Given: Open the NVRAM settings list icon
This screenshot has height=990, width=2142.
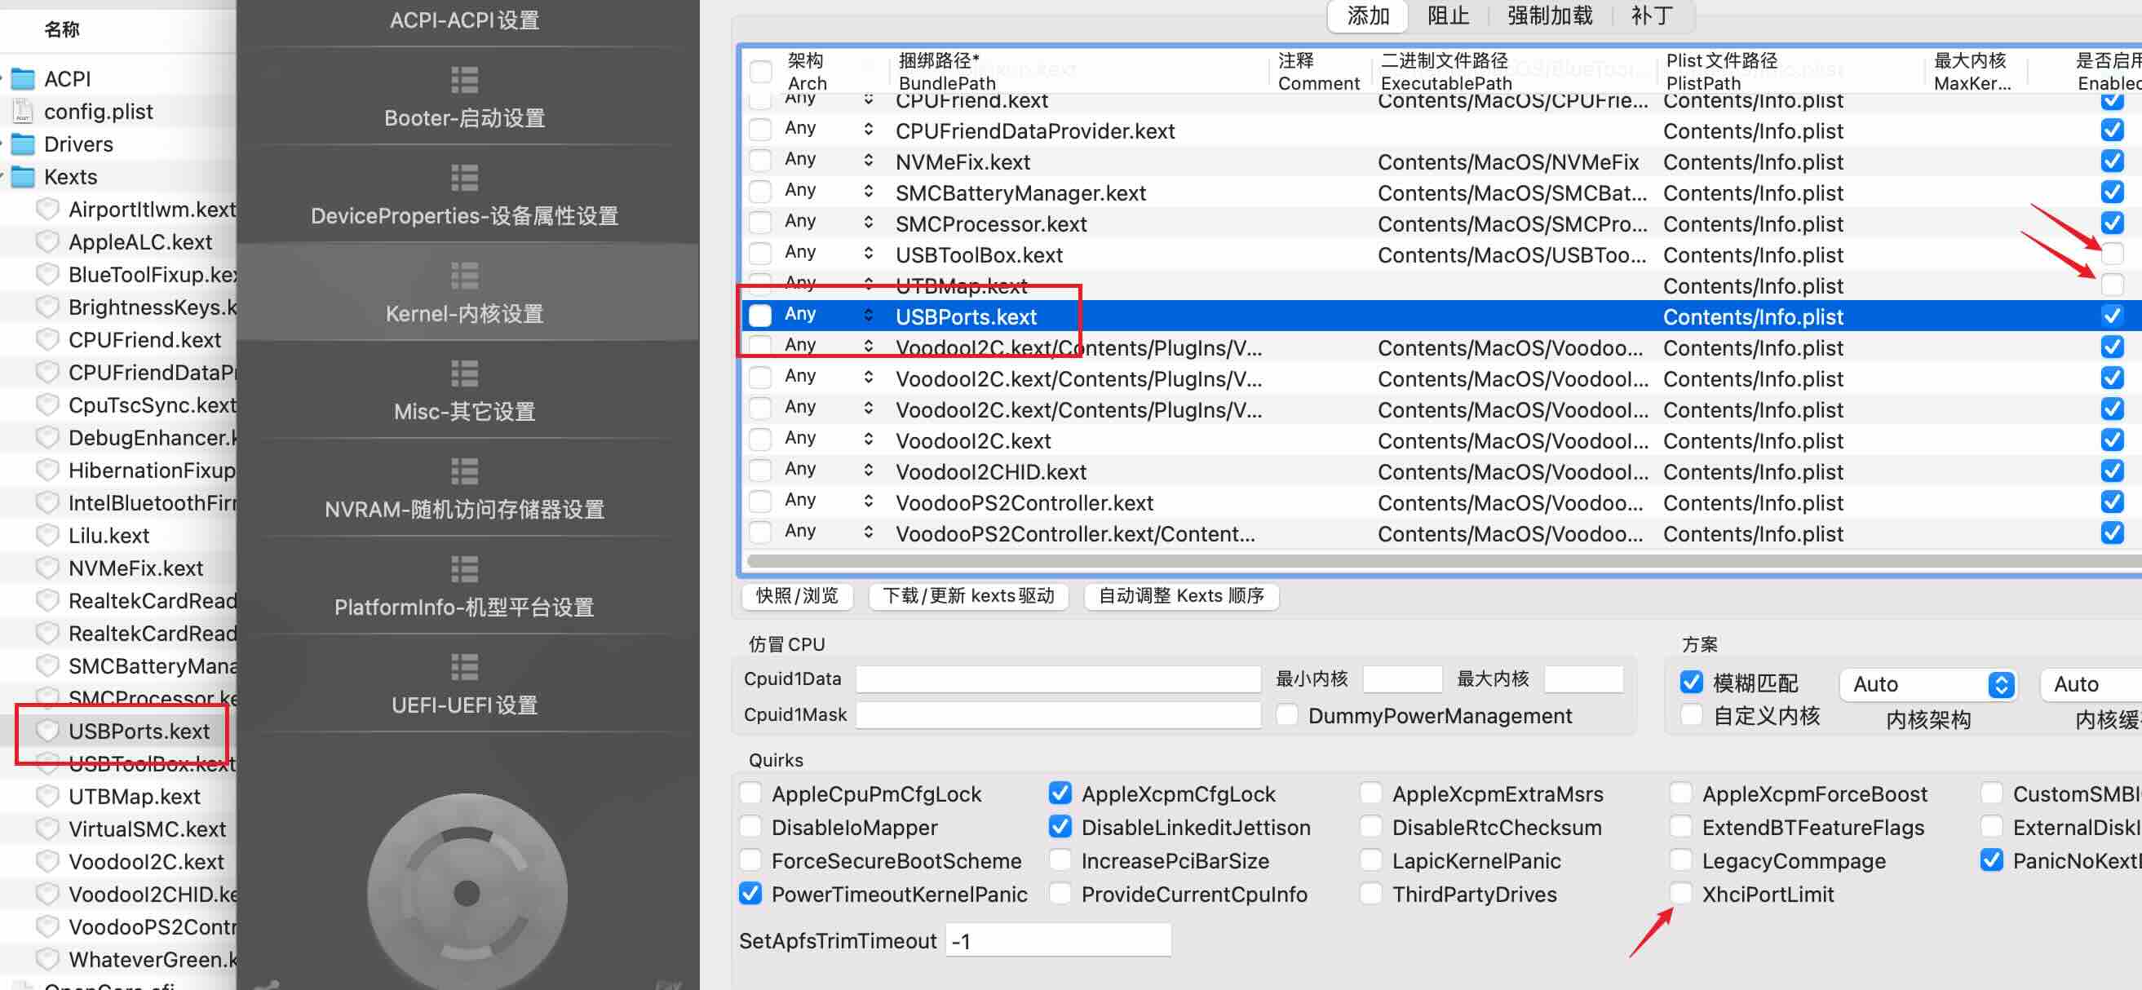Looking at the screenshot, I should tap(464, 472).
